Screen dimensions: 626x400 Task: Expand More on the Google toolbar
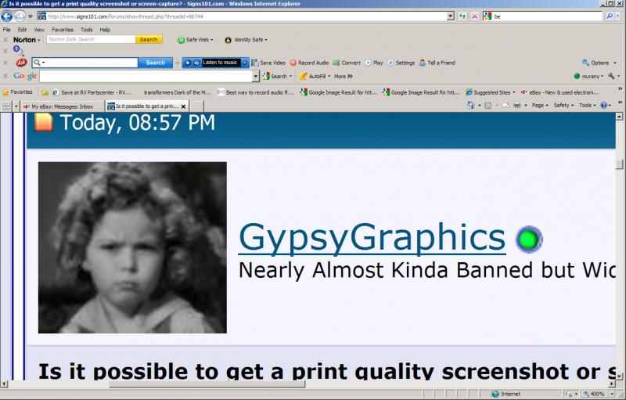click(x=344, y=76)
